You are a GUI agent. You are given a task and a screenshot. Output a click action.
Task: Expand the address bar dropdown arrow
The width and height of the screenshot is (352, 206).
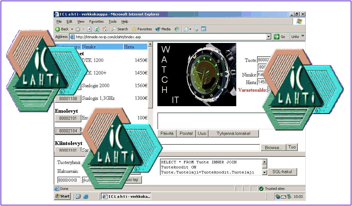pos(269,37)
